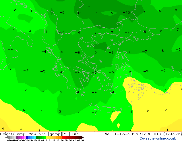Click the dark brown arrow at legend's hot end

pyautogui.click(x=83, y=137)
